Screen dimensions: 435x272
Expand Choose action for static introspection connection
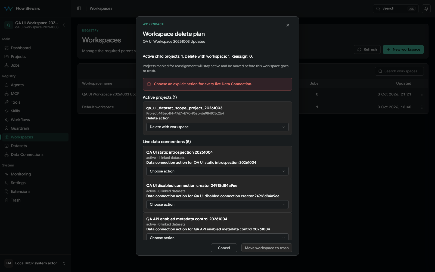pyautogui.click(x=217, y=171)
